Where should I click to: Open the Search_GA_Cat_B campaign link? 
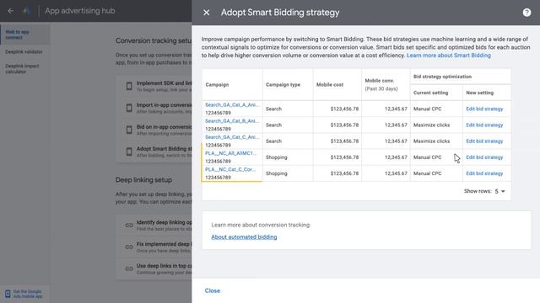point(232,121)
